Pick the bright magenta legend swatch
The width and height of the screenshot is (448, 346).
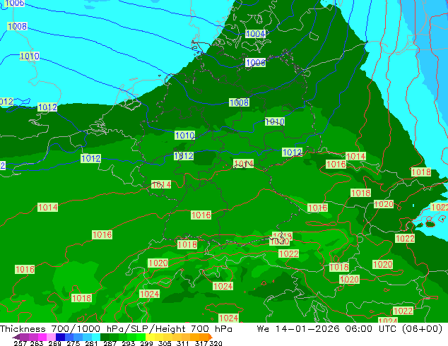coord(42,337)
